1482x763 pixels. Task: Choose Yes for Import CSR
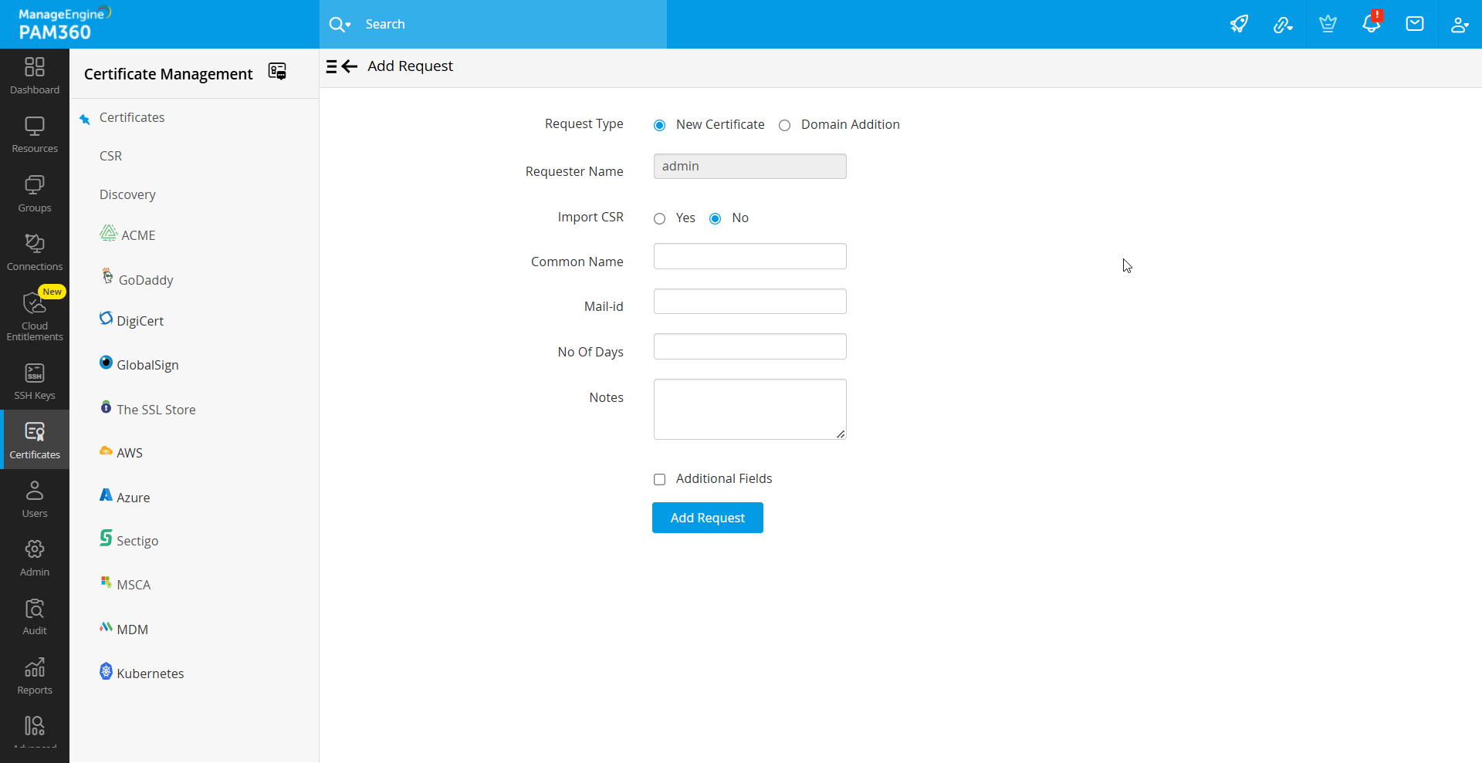pos(659,219)
